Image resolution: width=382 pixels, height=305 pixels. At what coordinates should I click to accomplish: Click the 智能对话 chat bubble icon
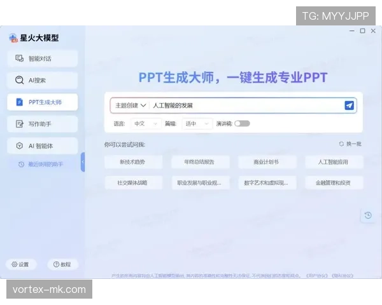(19, 58)
